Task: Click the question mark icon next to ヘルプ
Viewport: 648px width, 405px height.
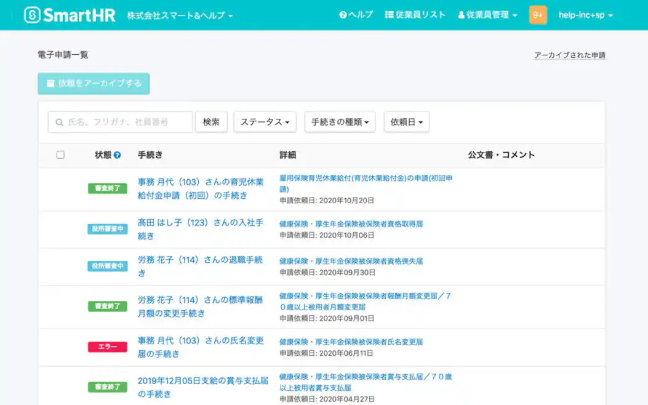Action: 342,14
